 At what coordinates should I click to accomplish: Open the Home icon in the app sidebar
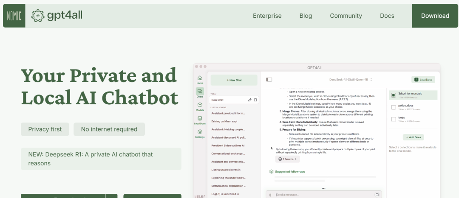[200, 78]
